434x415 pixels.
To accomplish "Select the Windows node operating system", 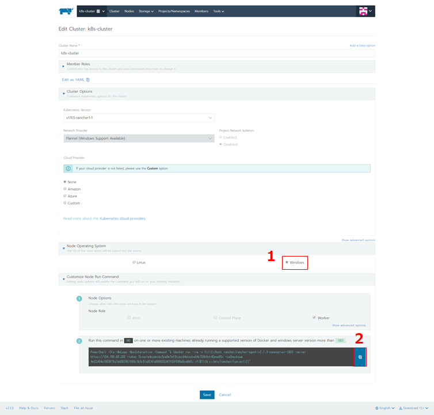I will coord(287,262).
